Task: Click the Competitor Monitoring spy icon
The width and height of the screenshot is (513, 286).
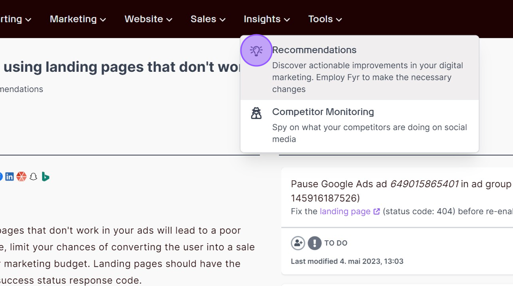Action: tap(256, 113)
